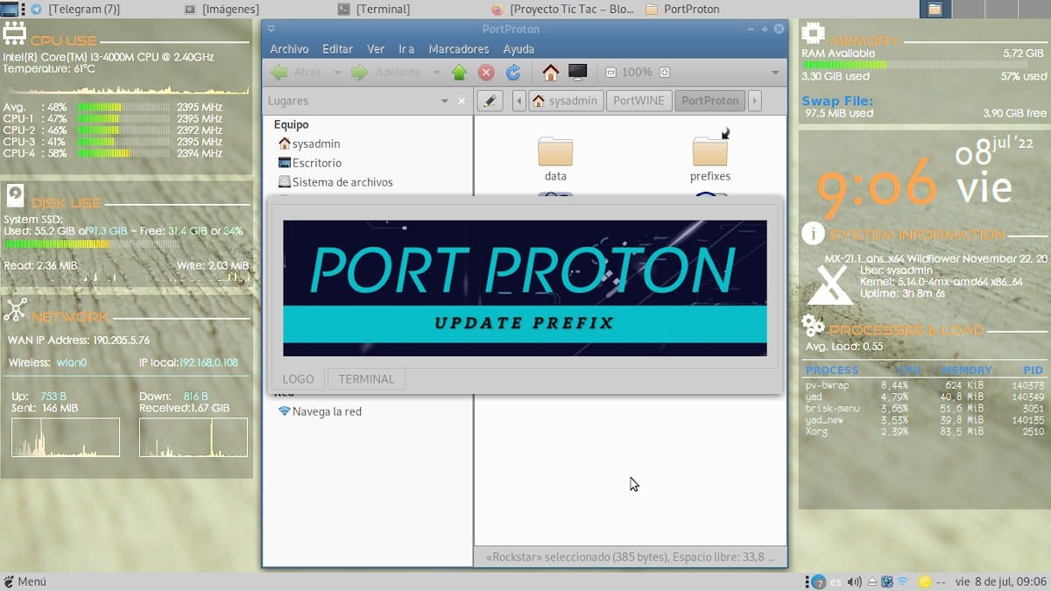This screenshot has height=591, width=1051.
Task: Switch to the TERMINAL tab
Action: [366, 379]
